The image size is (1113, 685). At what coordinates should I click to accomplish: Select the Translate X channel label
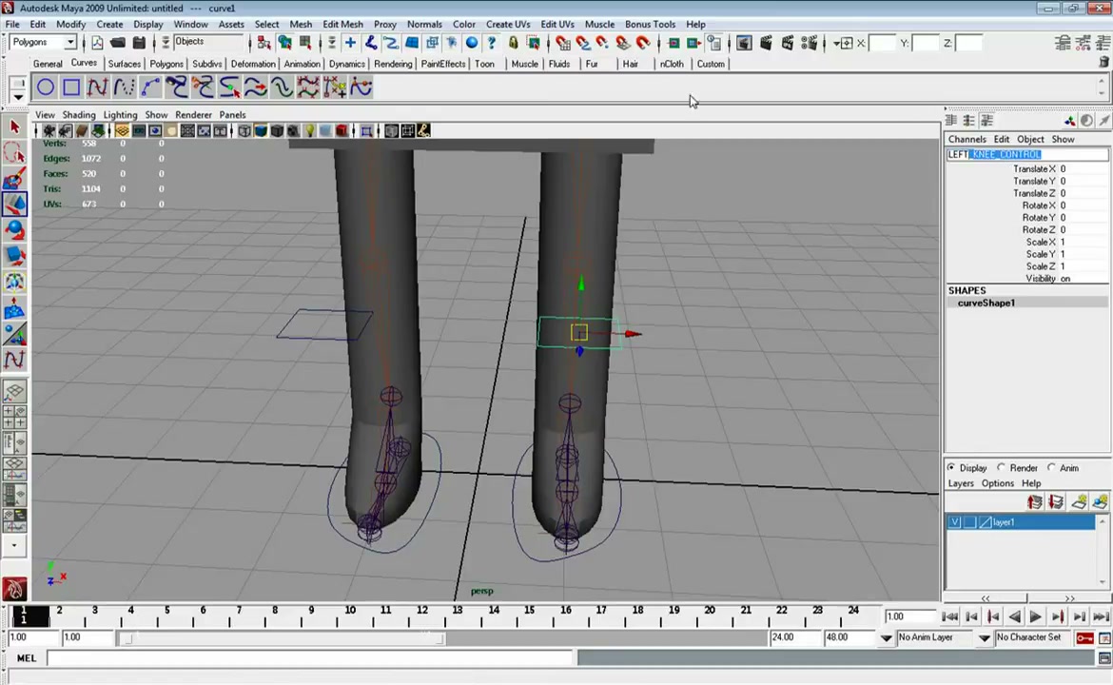[1034, 169]
